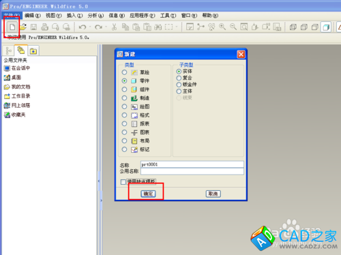Screen dimensions: 341x255
Task: Open the 收藏夹 folder entry
Action: 14,115
